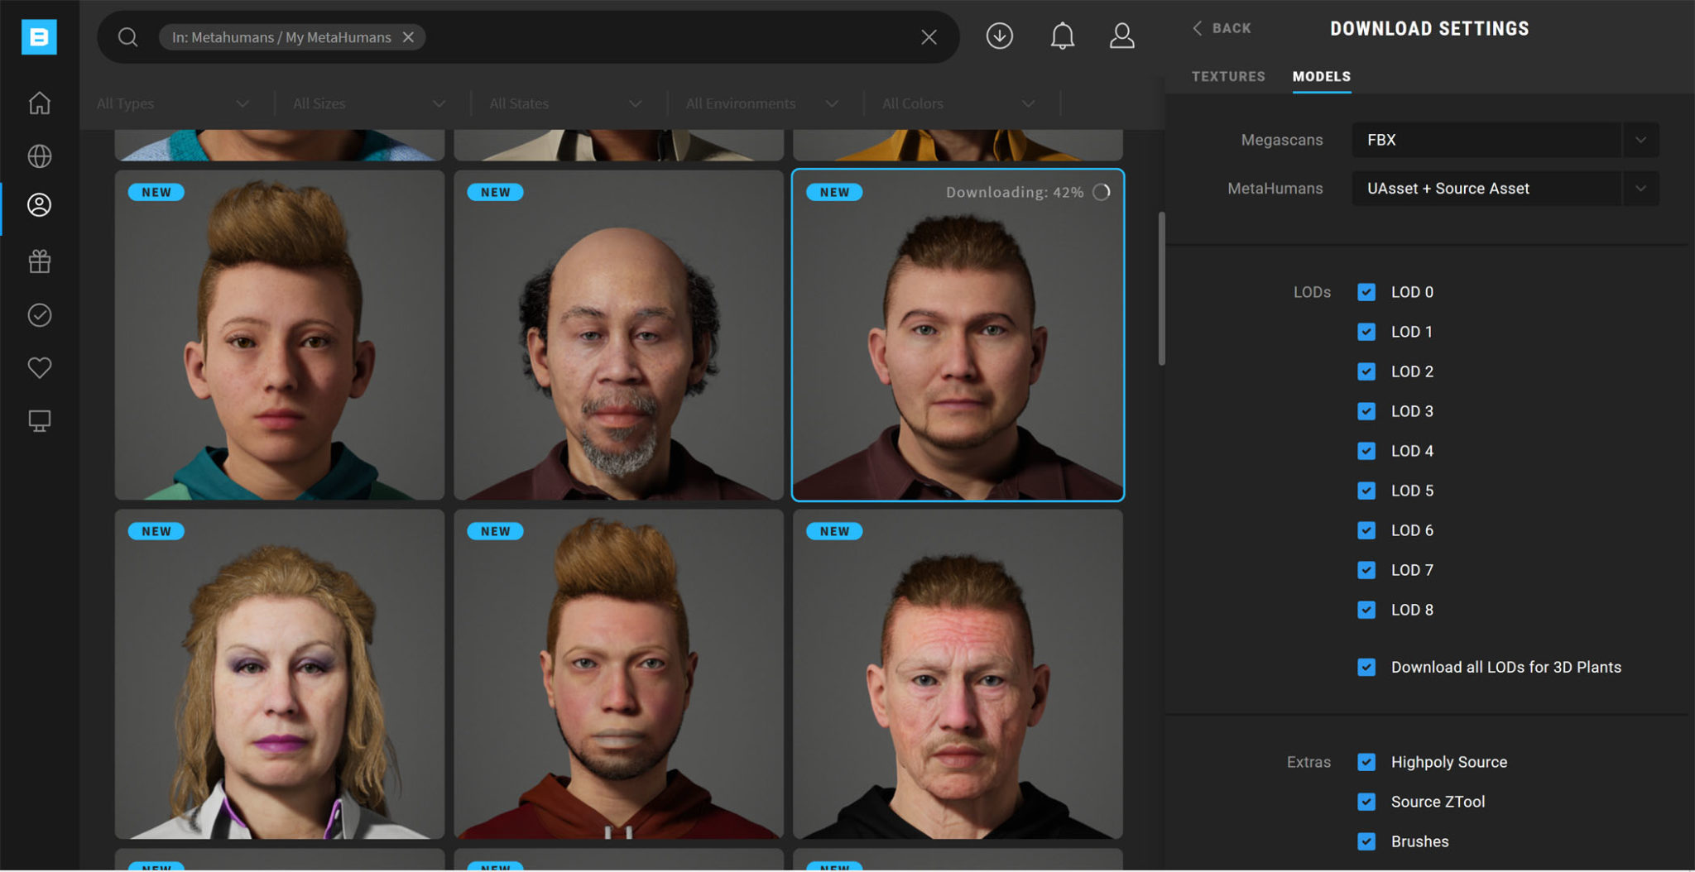
Task: Open the download manager arrow icon
Action: pyautogui.click(x=999, y=36)
